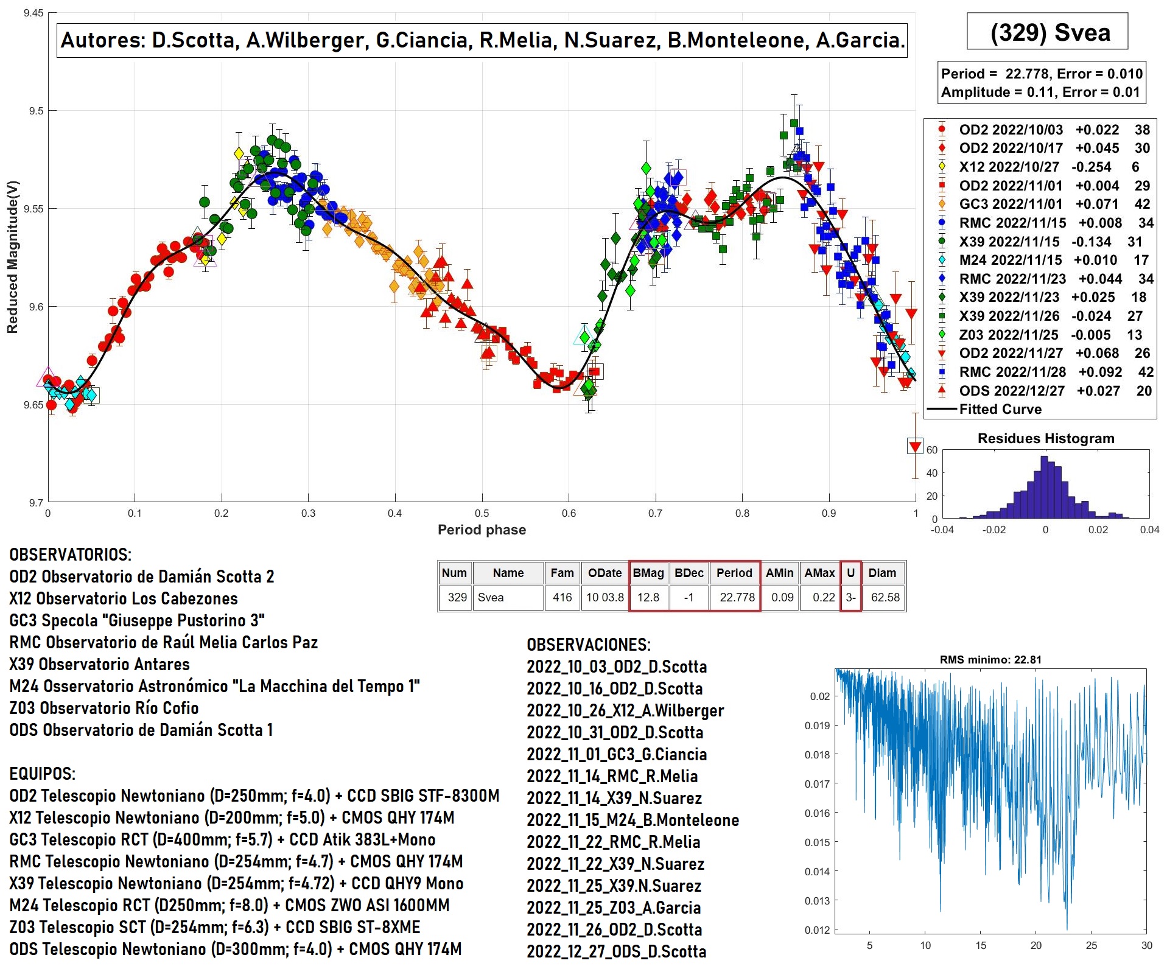Click legend entry 'OD2 2022/10/17 +0.045'
Screen dimensions: 1167x966
pyautogui.click(x=1043, y=148)
